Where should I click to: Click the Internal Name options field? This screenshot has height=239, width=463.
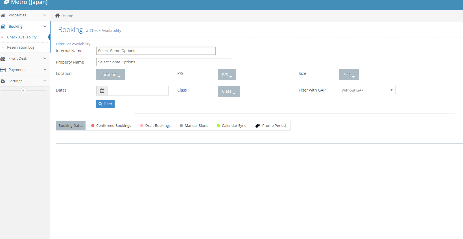pos(156,51)
